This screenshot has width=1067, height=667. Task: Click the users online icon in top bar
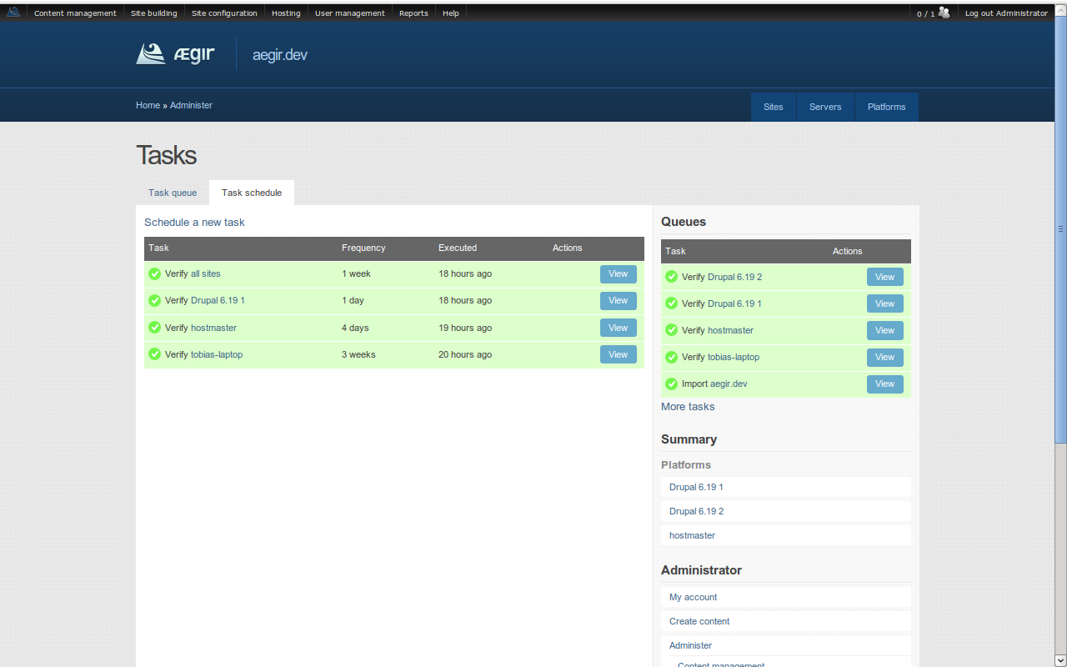pyautogui.click(x=944, y=13)
